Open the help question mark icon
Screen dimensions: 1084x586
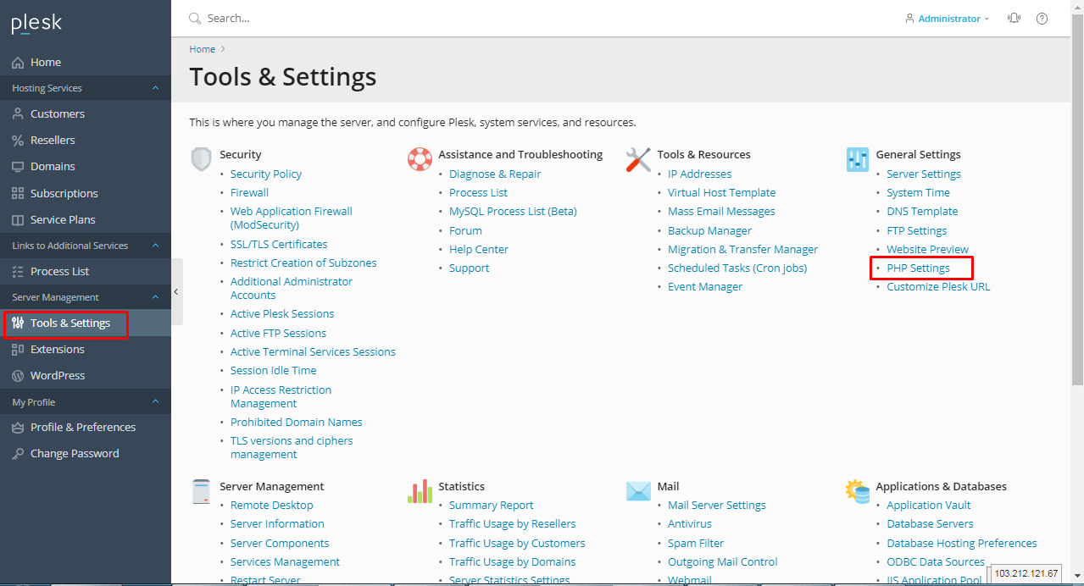[1042, 19]
